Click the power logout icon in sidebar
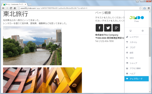This screenshot has width=152, height=94. tap(143, 31)
